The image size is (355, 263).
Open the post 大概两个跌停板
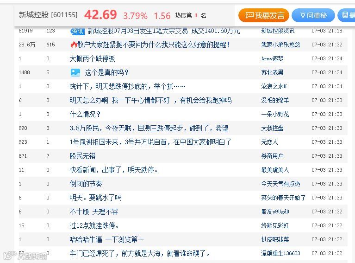[92, 58]
